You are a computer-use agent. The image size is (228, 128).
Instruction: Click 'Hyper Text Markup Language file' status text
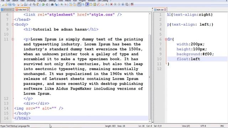pyautogui.click(x=15, y=126)
